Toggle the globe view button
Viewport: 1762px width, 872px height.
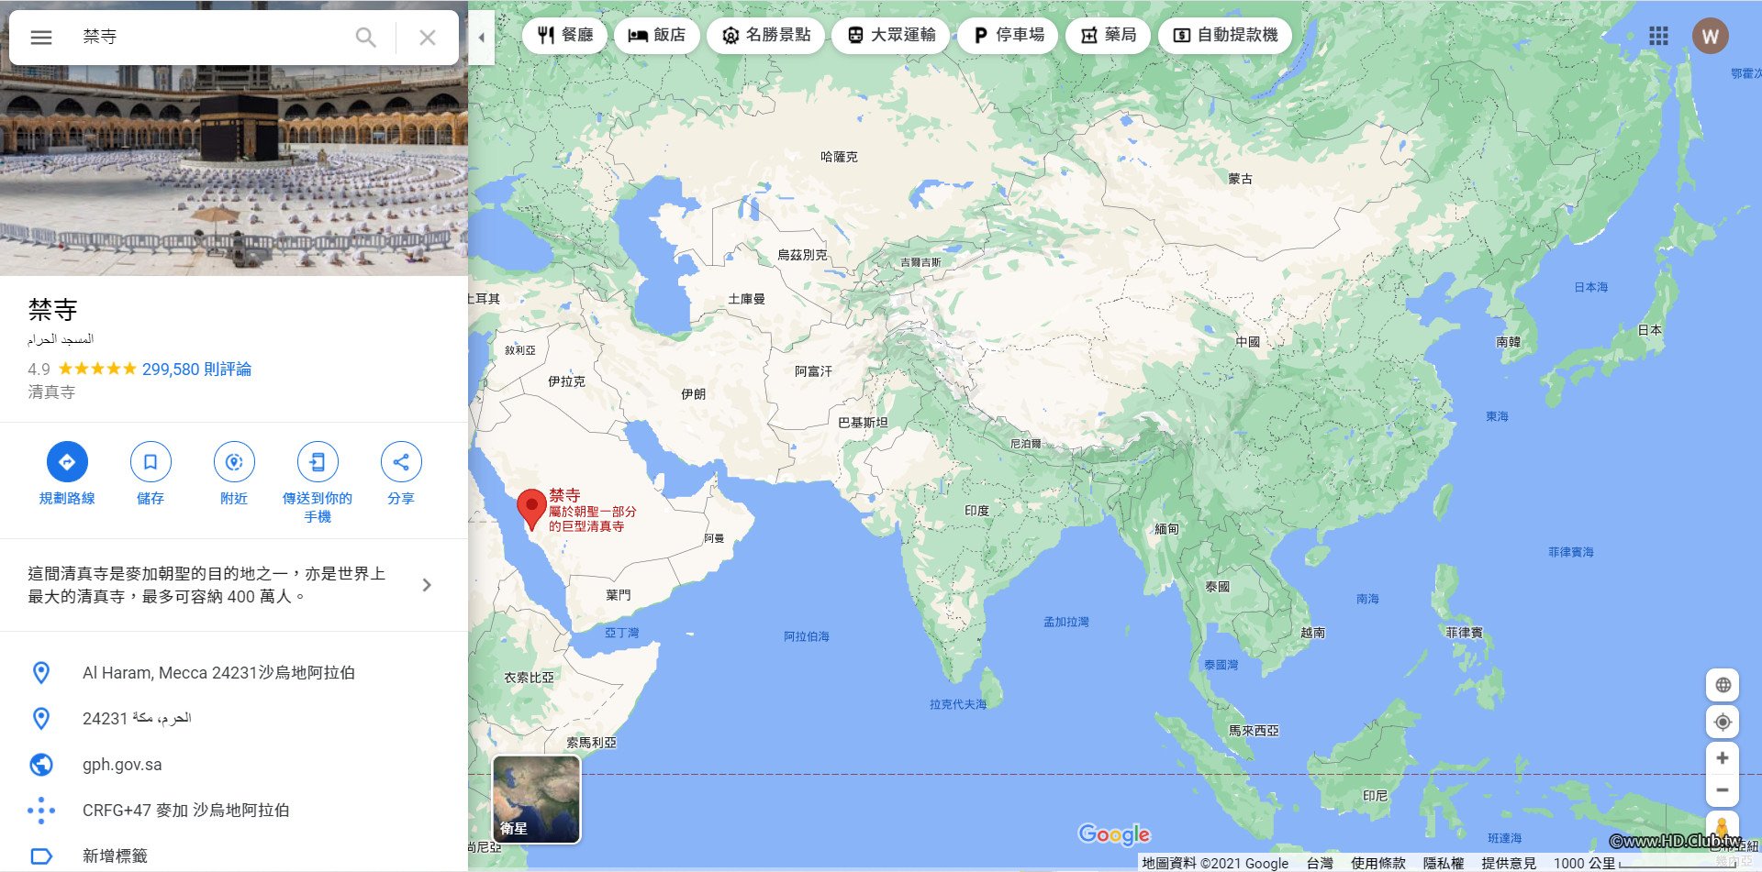point(1723,685)
